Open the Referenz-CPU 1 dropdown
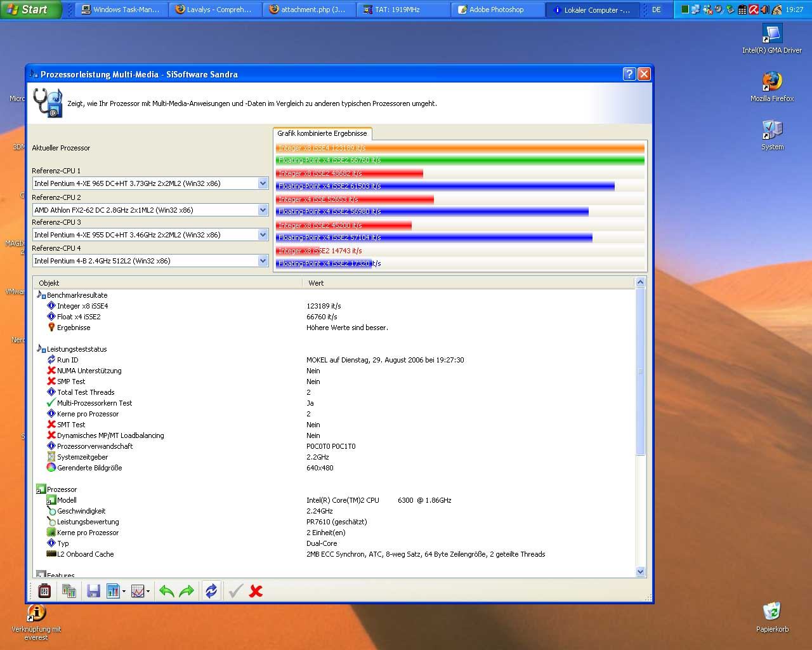Image resolution: width=812 pixels, height=650 pixels. [263, 183]
